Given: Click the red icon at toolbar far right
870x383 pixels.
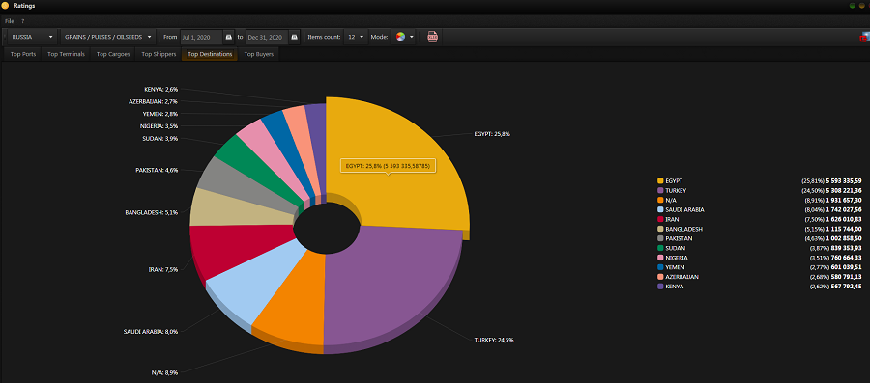Looking at the screenshot, I should coord(864,37).
